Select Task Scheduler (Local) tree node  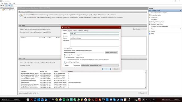(8, 8)
